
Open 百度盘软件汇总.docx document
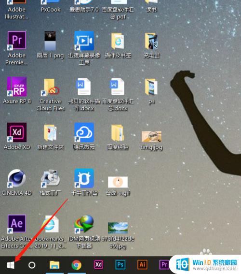coord(118,94)
